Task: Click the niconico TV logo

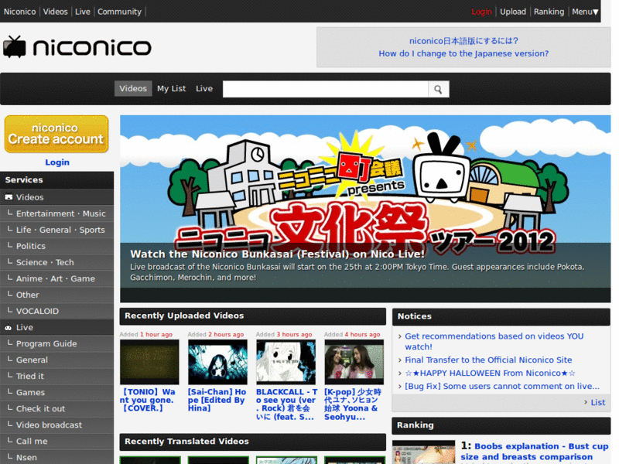Action: click(x=77, y=47)
